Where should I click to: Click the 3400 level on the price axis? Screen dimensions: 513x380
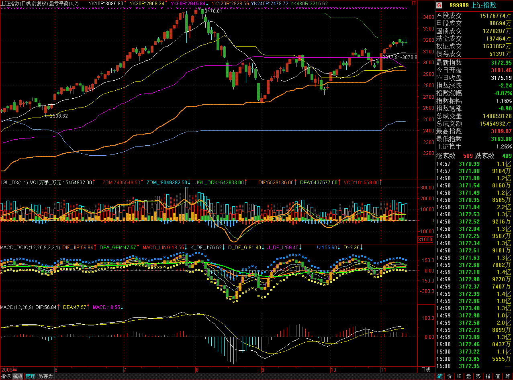pyautogui.click(x=429, y=17)
